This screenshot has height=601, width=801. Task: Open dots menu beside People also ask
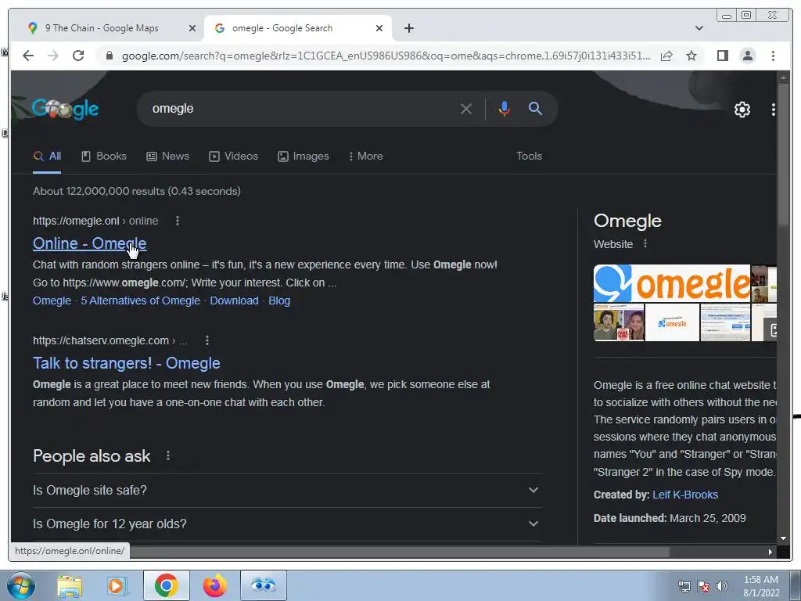(168, 455)
